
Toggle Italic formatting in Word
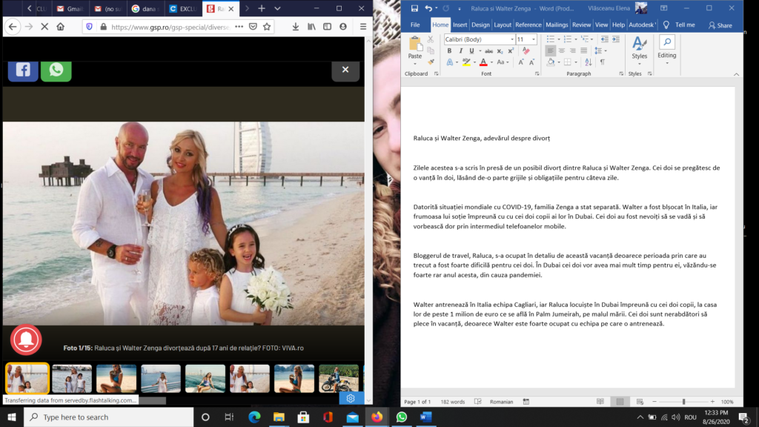tap(460, 51)
